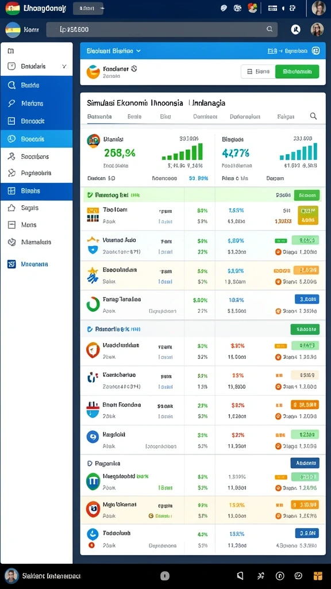The image size is (331, 589).
Task: Click the Pngnaobris sidebar icon
Action: click(11, 173)
